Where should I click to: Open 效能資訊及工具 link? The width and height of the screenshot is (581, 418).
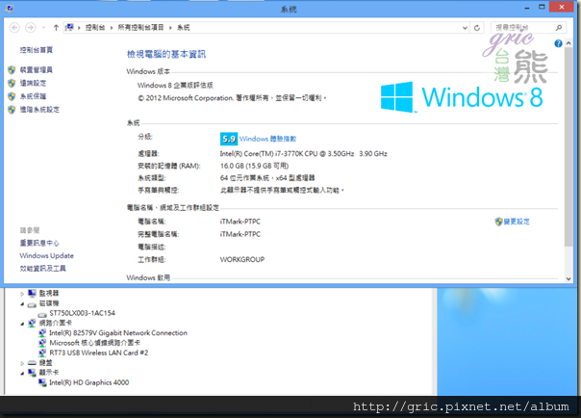click(42, 268)
